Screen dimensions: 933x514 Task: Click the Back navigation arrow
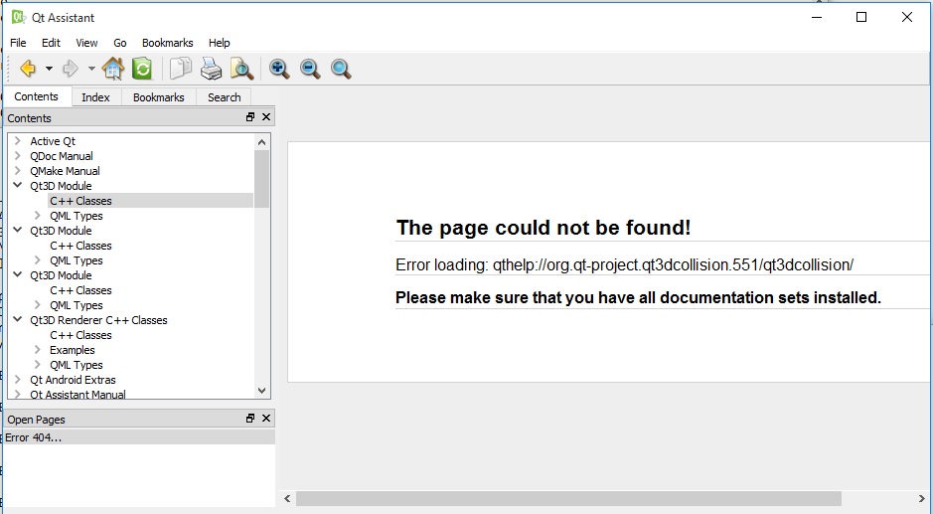27,69
